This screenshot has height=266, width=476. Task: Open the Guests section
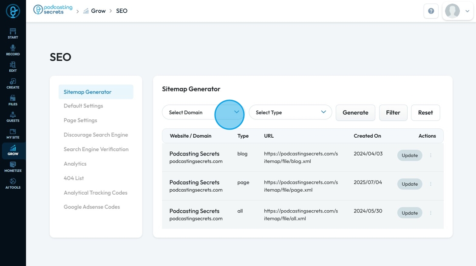[13, 116]
